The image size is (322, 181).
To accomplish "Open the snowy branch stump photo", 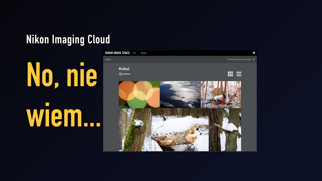I will point(225,130).
